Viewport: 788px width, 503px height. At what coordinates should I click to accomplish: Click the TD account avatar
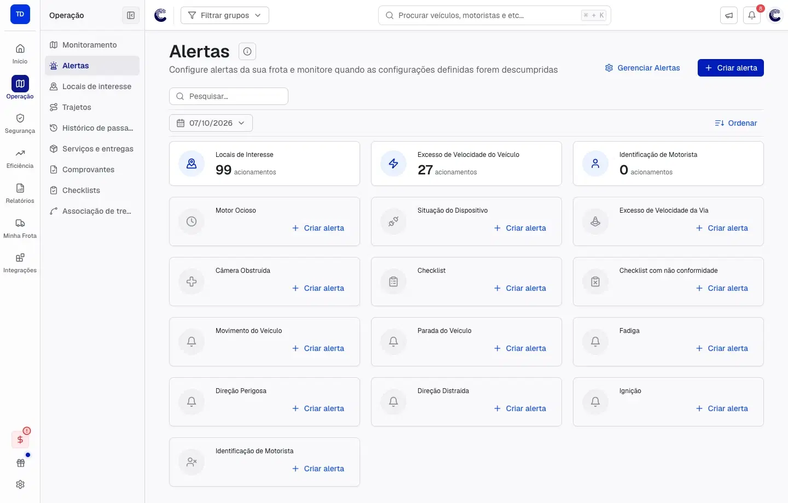point(20,14)
